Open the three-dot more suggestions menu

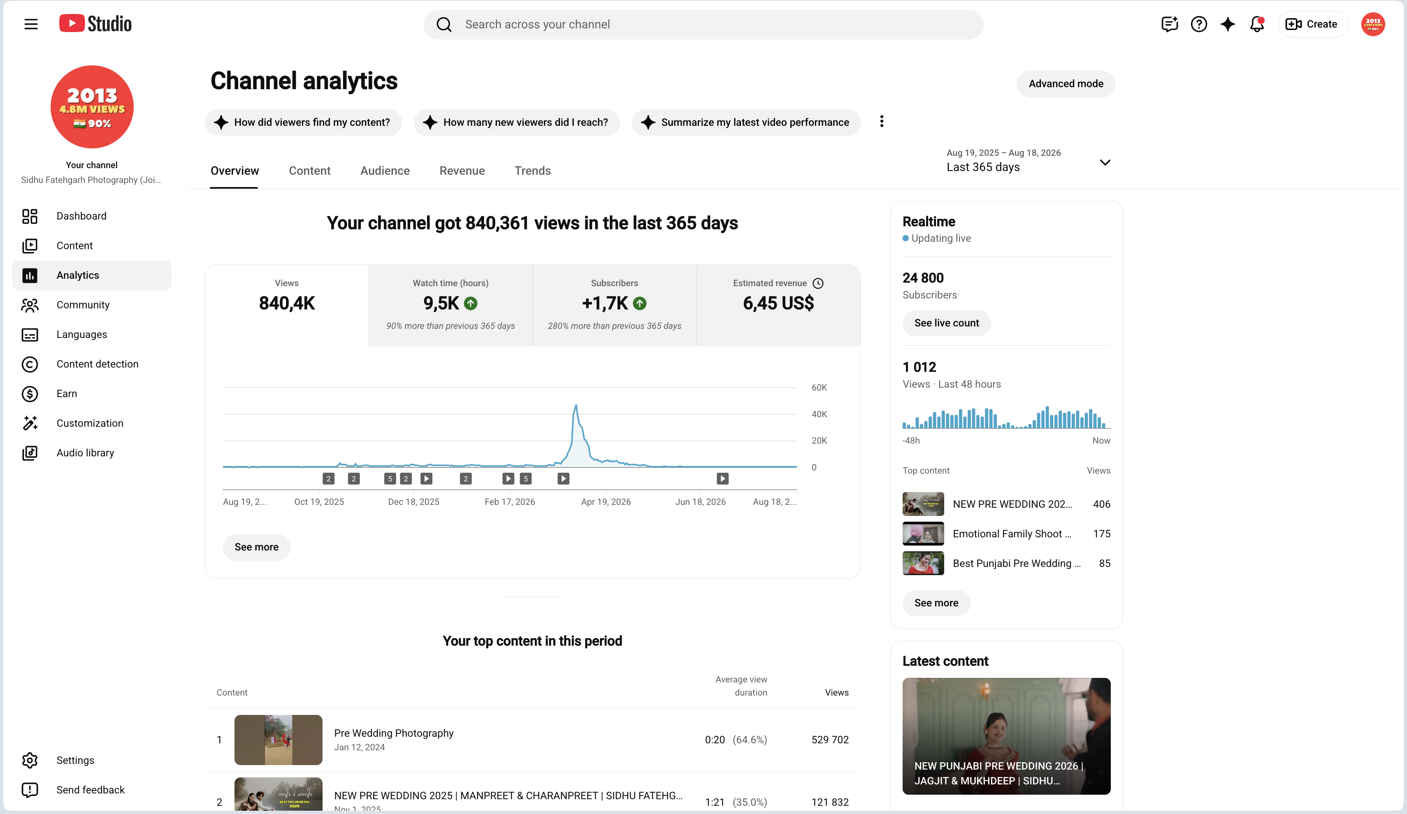pyautogui.click(x=882, y=122)
